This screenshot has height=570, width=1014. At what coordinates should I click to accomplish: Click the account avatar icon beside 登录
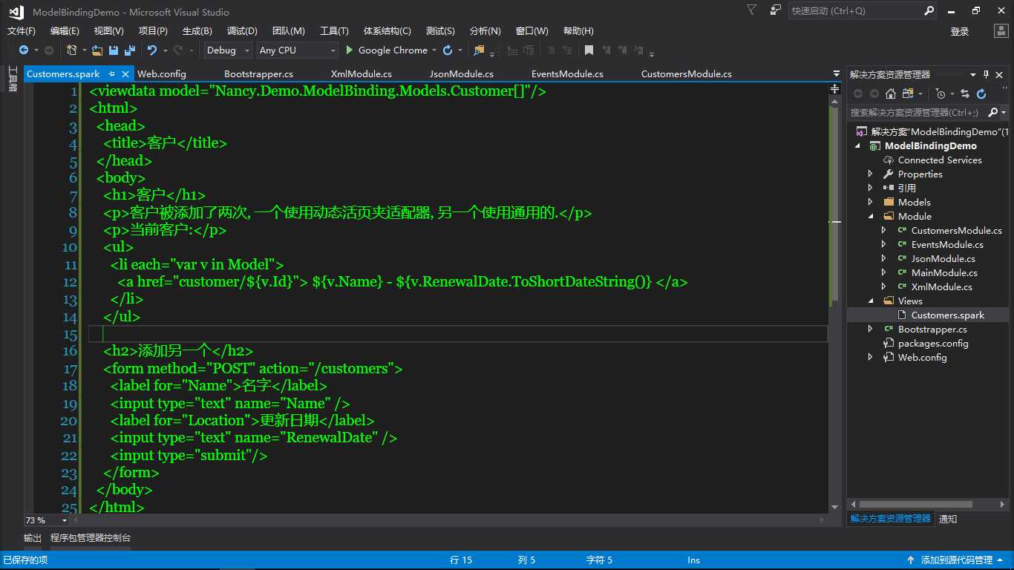pyautogui.click(x=1001, y=30)
